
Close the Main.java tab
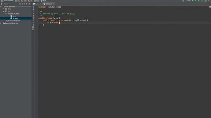tap(53, 4)
